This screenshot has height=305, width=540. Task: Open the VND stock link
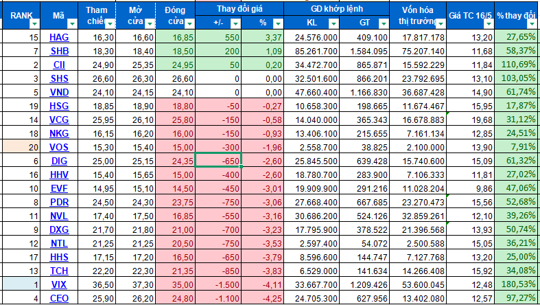[x=59, y=92]
